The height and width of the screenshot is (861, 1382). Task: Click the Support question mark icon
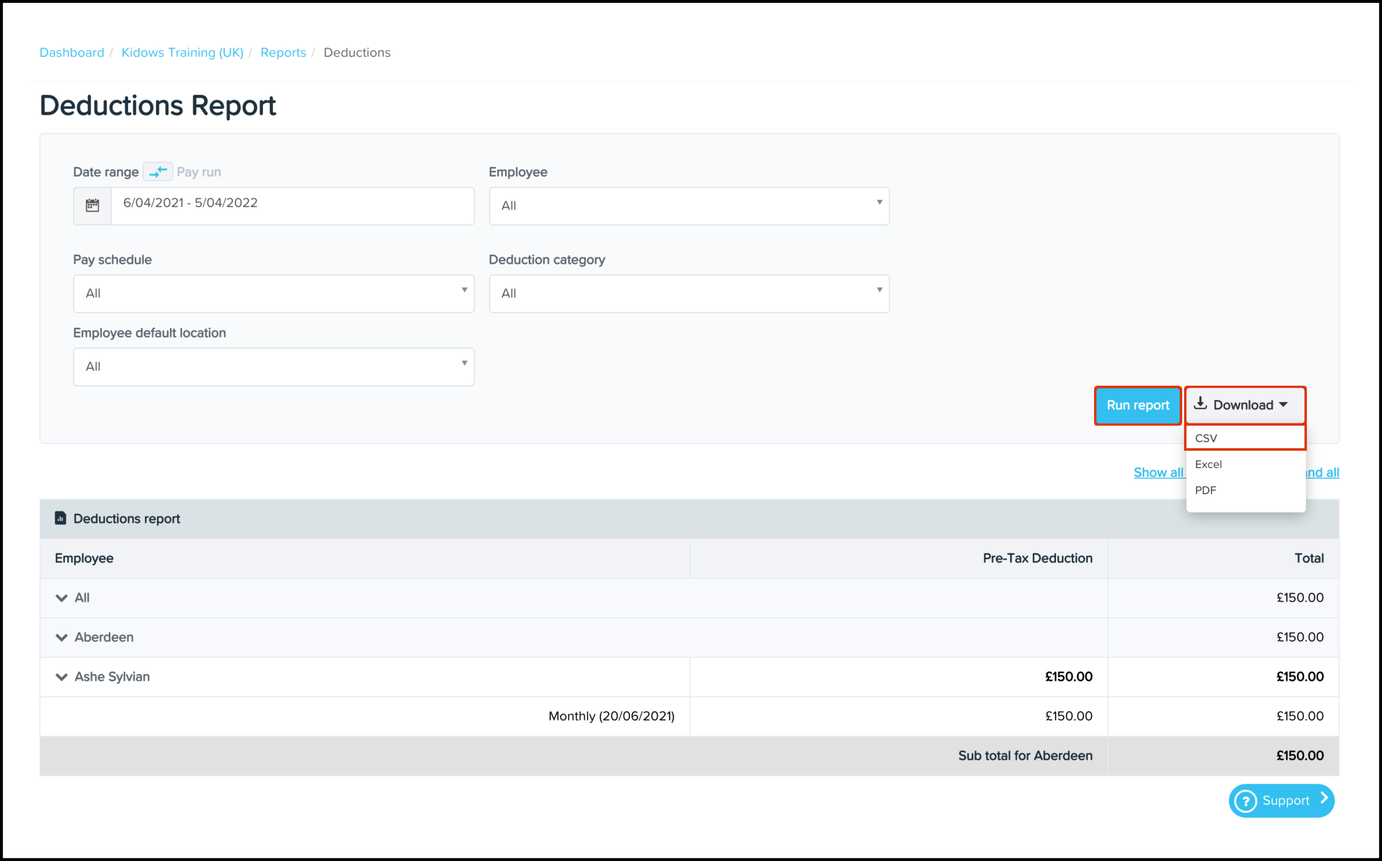click(1245, 801)
